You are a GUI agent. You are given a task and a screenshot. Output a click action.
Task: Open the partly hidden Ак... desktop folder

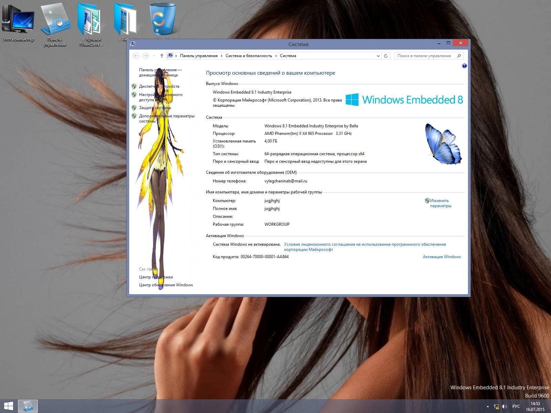point(126,22)
